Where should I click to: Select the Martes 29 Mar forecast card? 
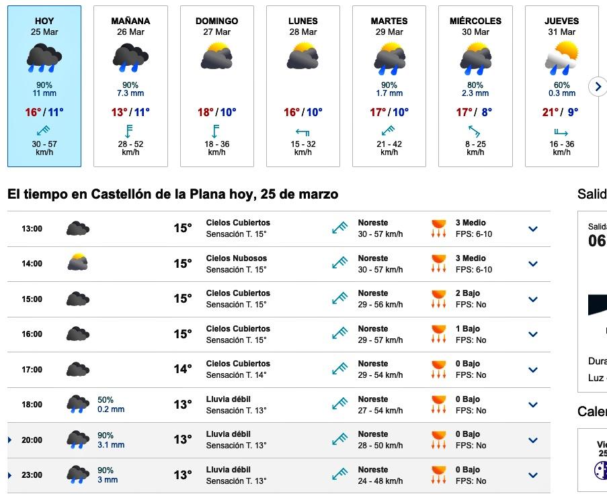tap(389, 86)
